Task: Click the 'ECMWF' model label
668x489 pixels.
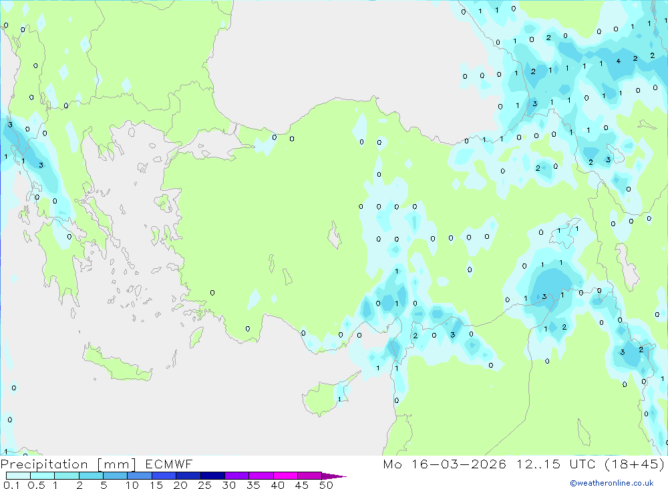Action: tap(169, 464)
